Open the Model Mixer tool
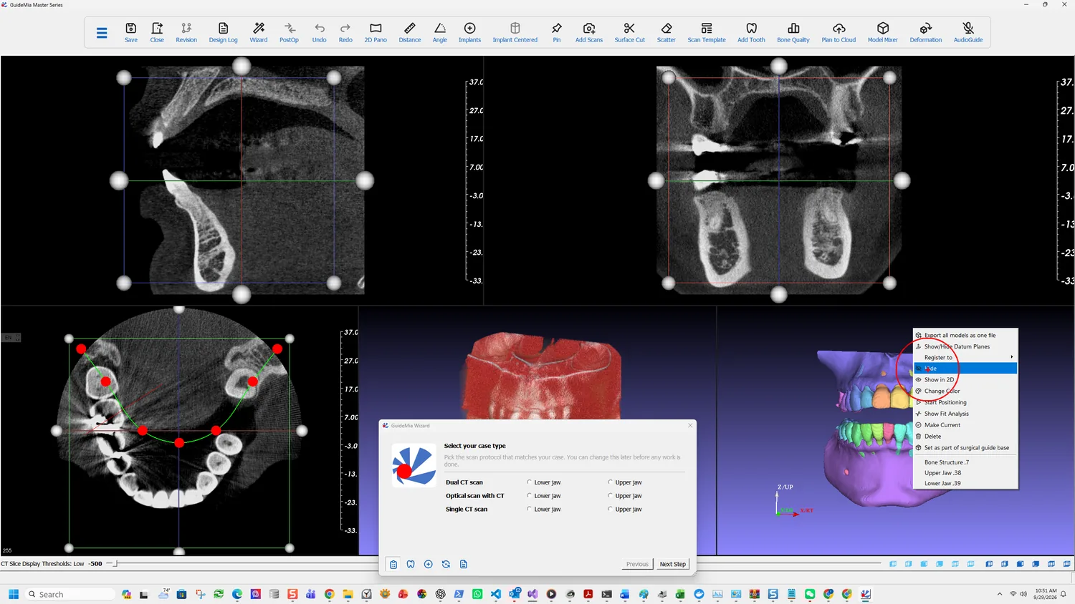1075x604 pixels. coord(883,32)
